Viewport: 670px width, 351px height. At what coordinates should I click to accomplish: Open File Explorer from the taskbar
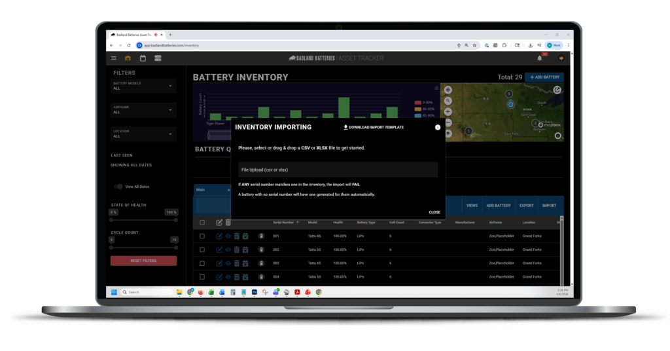coord(179,293)
